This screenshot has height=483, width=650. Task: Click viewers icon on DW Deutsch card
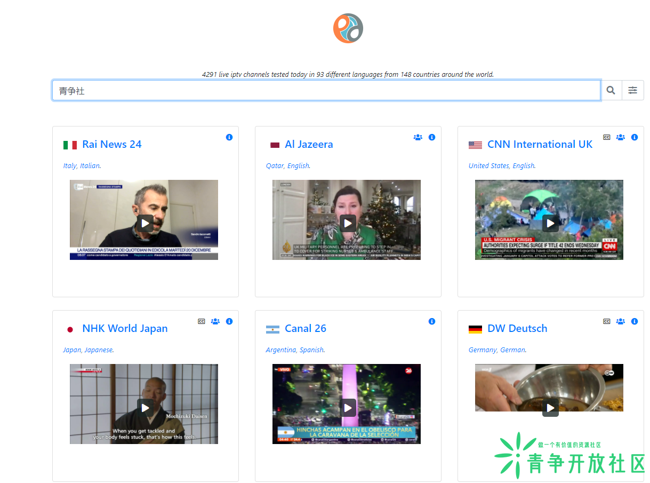pyautogui.click(x=621, y=321)
